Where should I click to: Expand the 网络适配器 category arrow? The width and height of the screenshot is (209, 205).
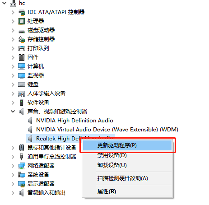click(13, 166)
